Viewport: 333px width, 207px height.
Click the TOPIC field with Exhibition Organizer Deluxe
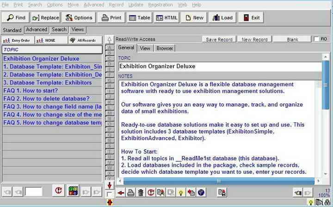coord(220,67)
